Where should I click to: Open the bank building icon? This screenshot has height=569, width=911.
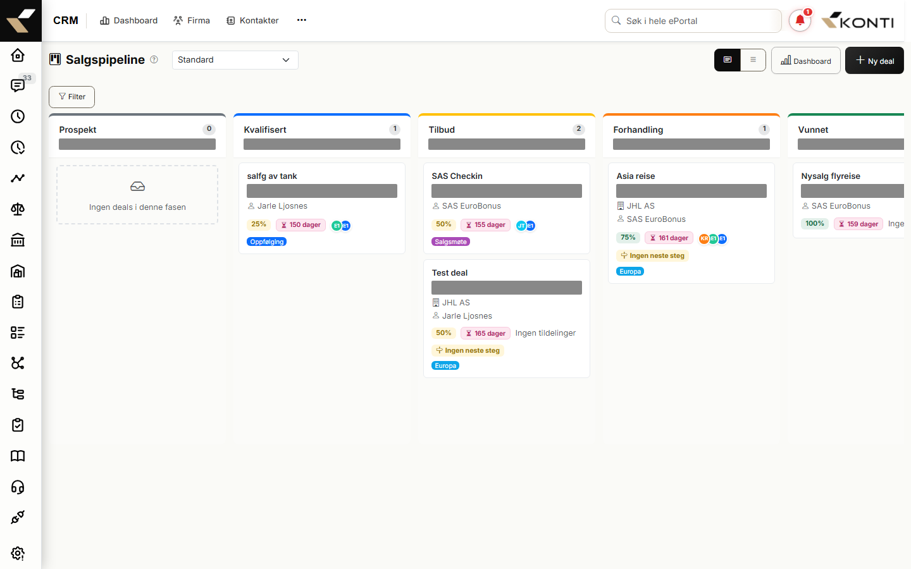(x=18, y=240)
